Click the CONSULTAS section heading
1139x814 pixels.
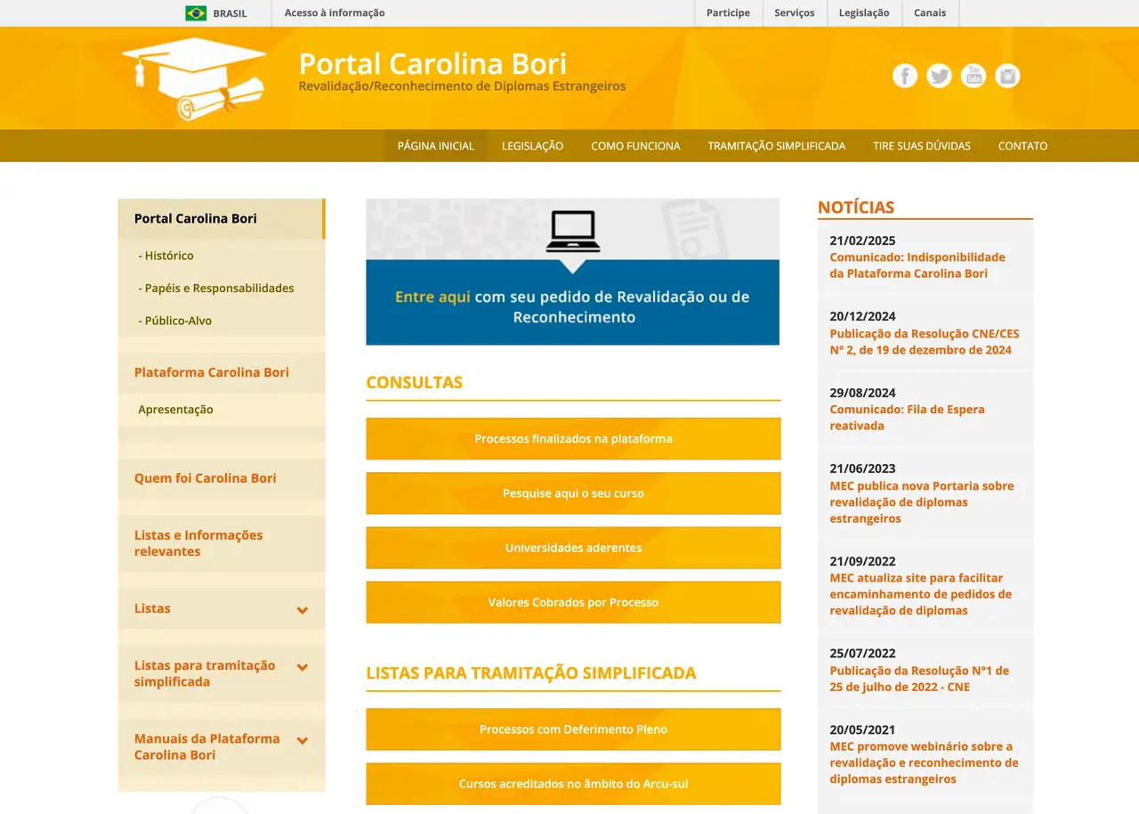click(x=415, y=383)
